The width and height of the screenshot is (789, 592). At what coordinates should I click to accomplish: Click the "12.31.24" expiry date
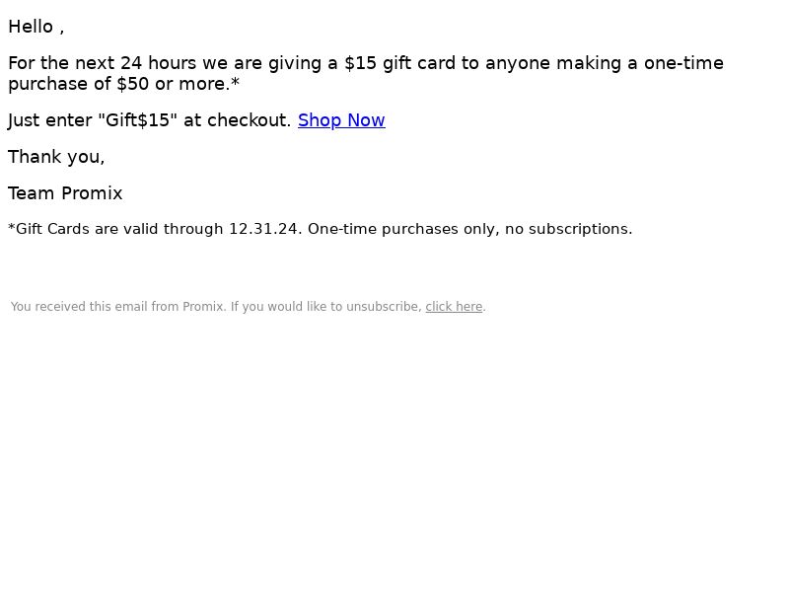pos(263,229)
